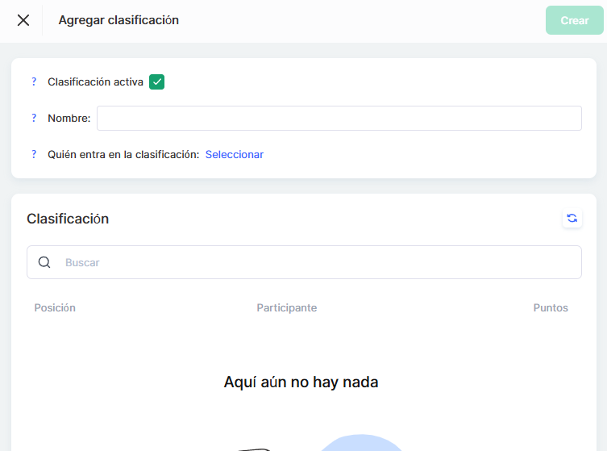
Task: Show help for Quién entra en la clasificación
Action: [34, 154]
